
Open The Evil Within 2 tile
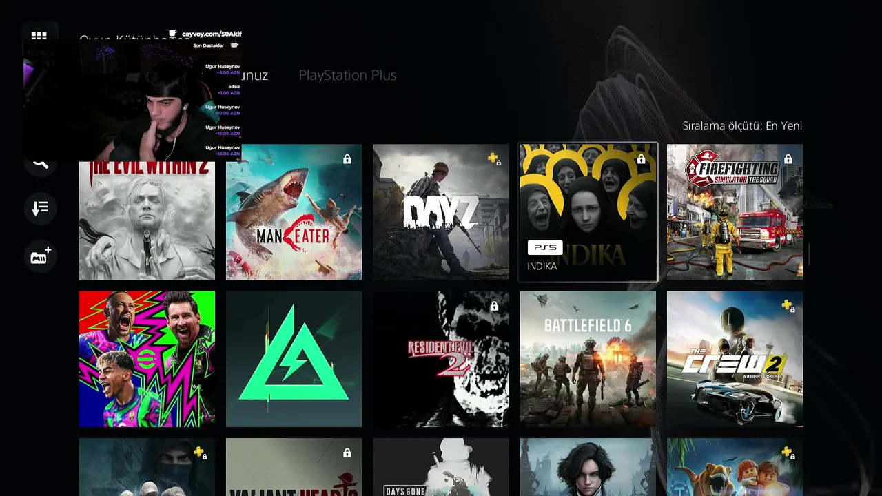147,212
